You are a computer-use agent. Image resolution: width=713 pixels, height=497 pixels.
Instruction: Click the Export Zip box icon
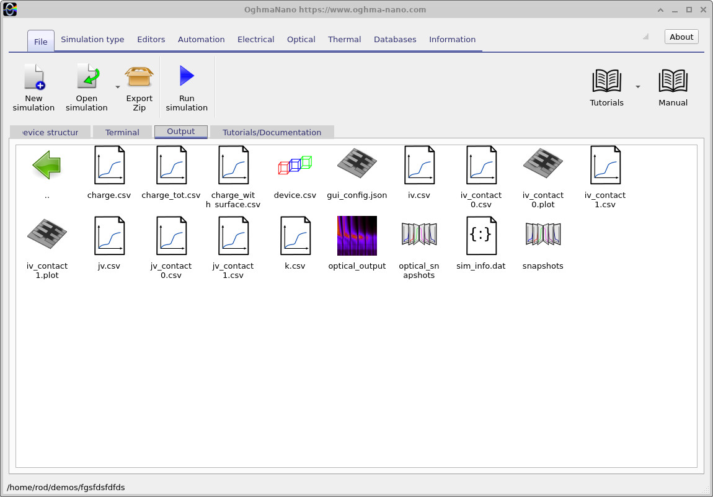click(x=139, y=76)
